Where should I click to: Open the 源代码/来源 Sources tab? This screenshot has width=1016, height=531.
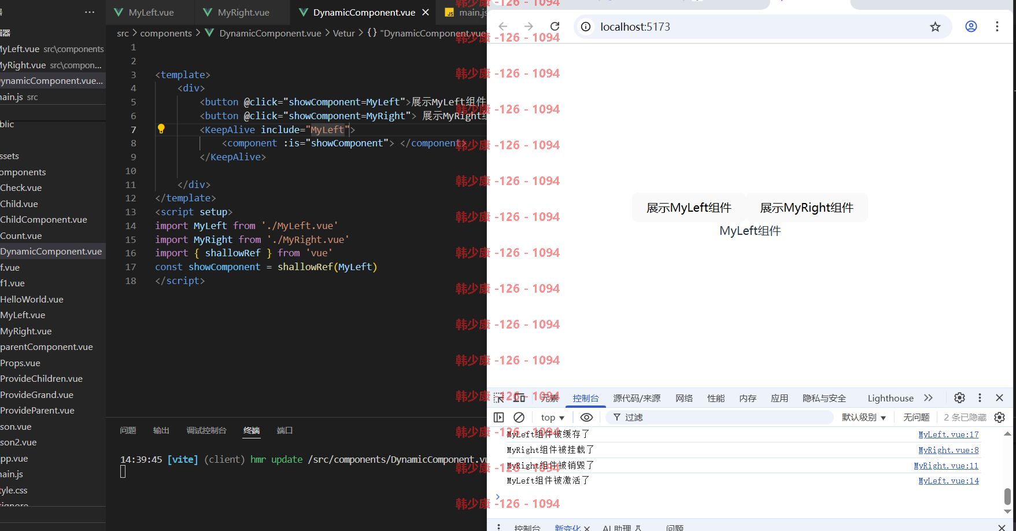pyautogui.click(x=637, y=398)
